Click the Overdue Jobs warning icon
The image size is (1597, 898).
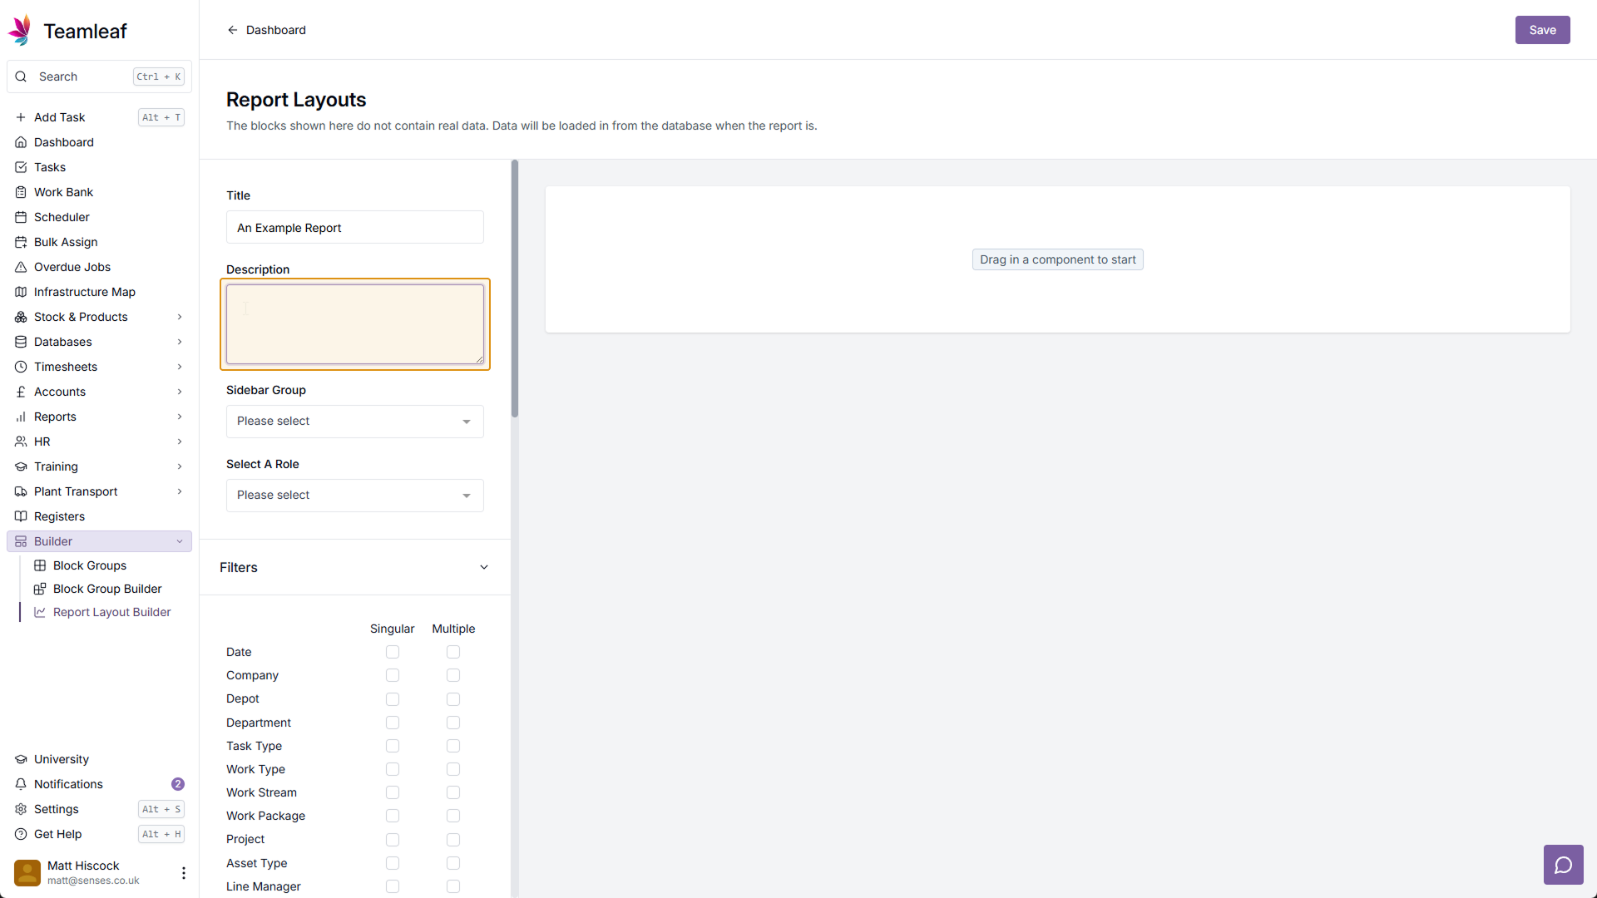click(x=21, y=267)
